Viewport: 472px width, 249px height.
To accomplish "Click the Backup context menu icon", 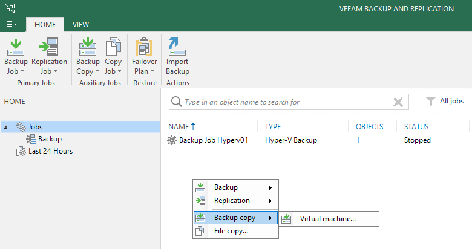I will point(200,187).
